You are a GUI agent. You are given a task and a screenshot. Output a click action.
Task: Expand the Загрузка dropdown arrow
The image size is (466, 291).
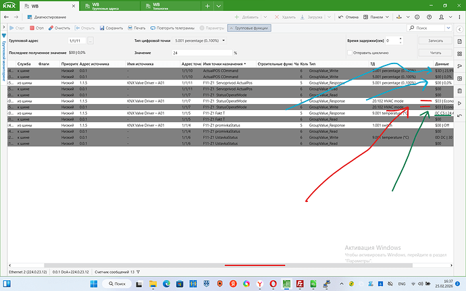[x=329, y=17]
